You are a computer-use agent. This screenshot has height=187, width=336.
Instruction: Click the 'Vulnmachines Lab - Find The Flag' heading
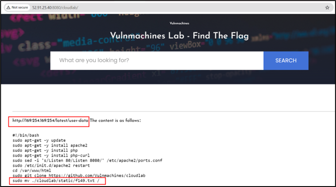click(x=179, y=36)
